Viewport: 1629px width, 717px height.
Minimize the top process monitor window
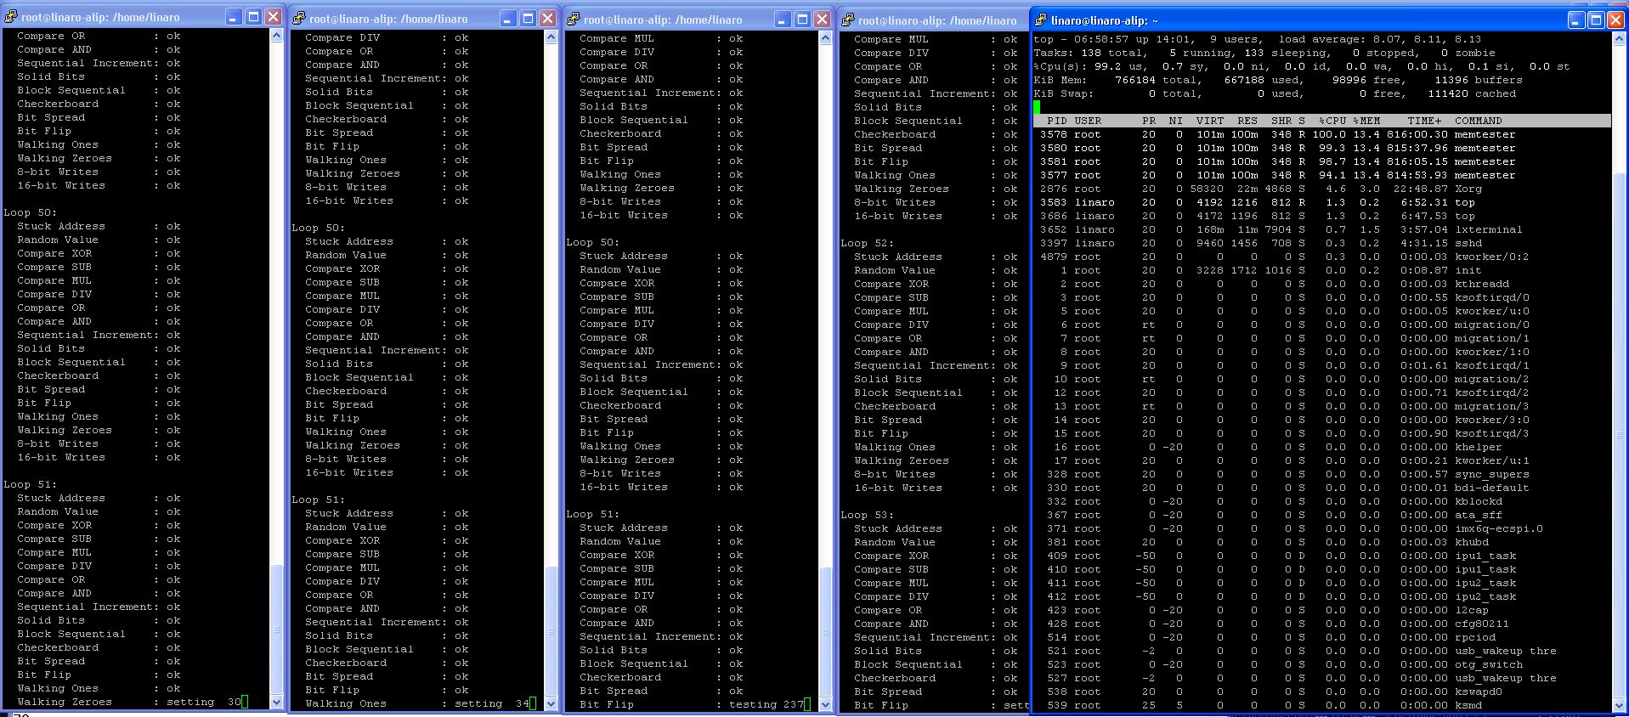click(x=1576, y=20)
